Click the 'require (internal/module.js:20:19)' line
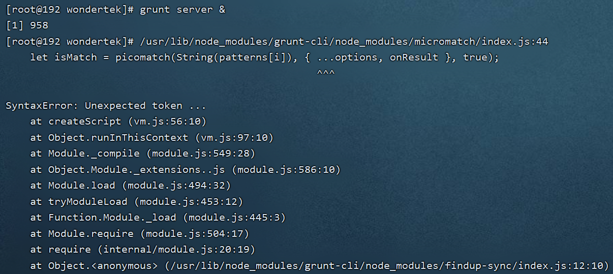The image size is (613, 274). point(143,250)
